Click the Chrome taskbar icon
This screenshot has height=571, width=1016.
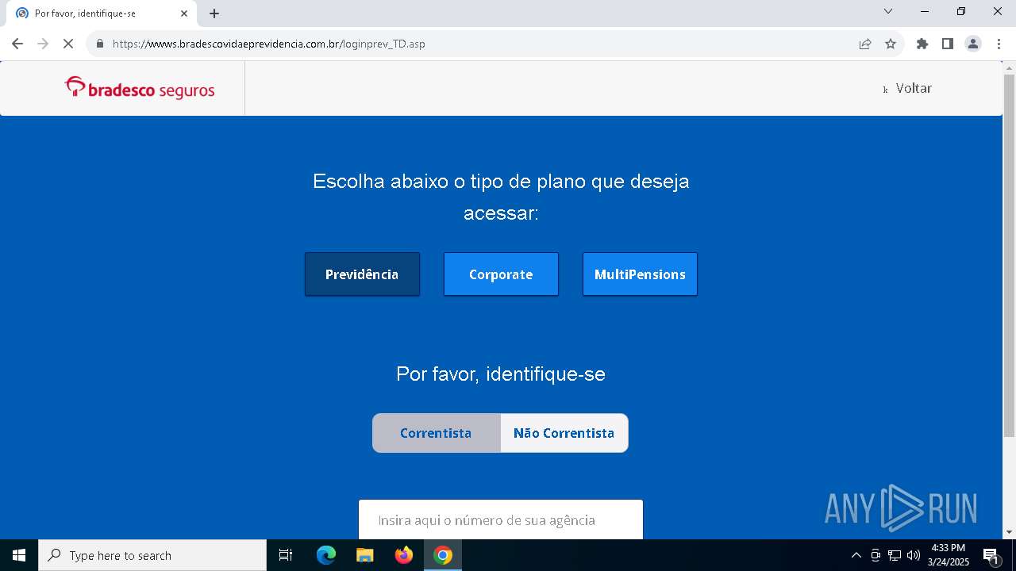click(x=443, y=555)
